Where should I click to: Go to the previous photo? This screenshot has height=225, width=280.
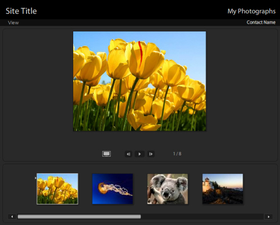point(128,154)
